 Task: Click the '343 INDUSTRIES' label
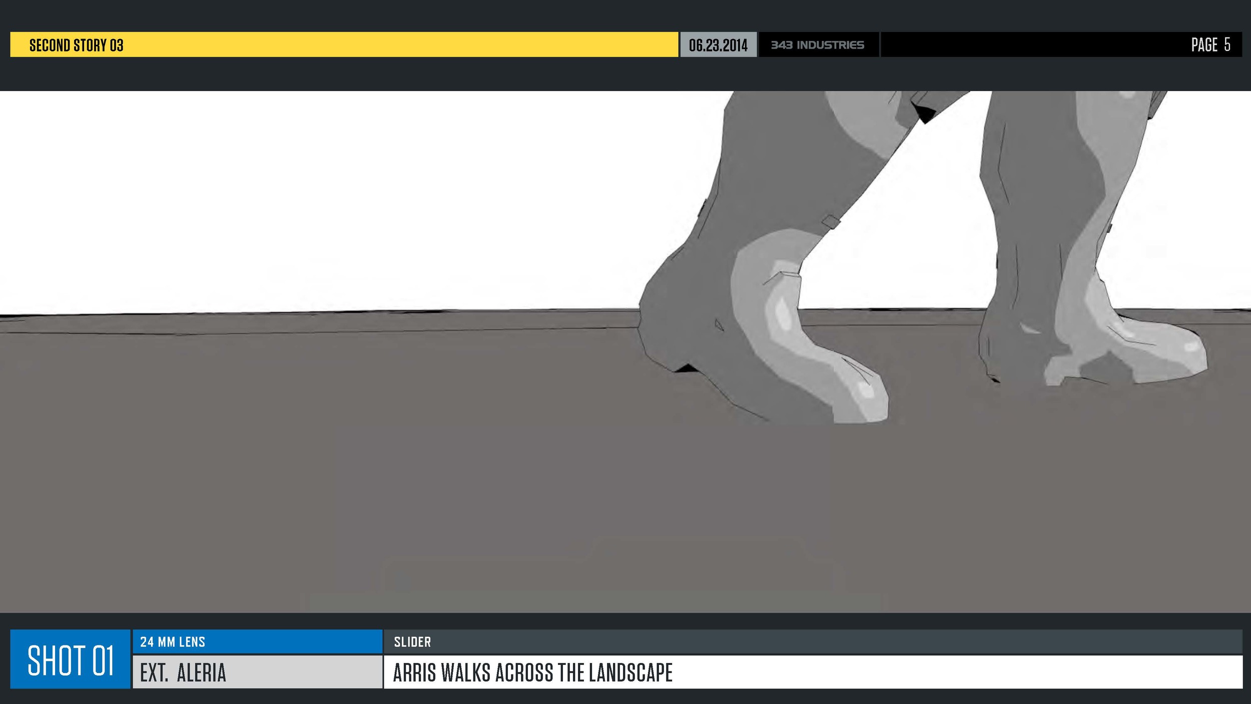pos(817,45)
